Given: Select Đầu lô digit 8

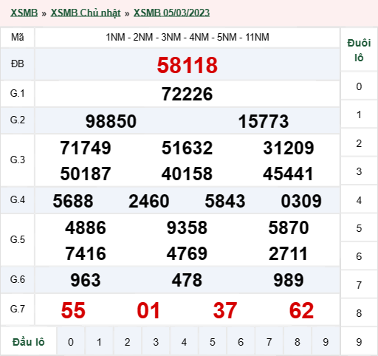Looking at the screenshot, I should [298, 342].
